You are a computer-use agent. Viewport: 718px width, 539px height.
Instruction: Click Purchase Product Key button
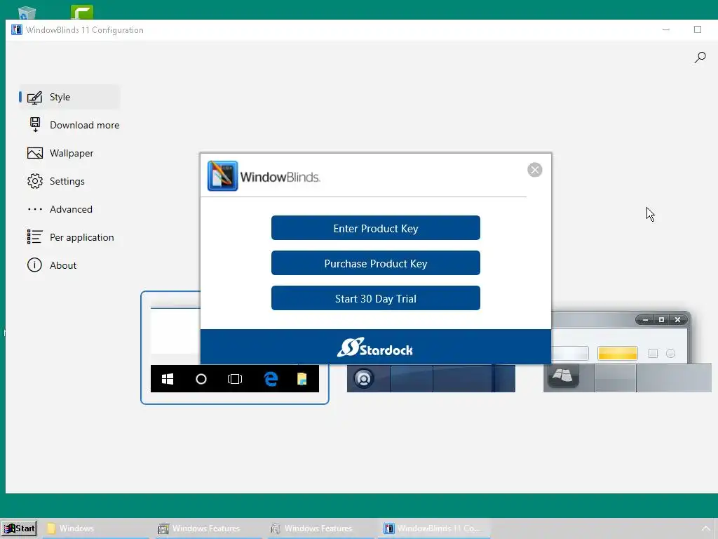pyautogui.click(x=376, y=263)
